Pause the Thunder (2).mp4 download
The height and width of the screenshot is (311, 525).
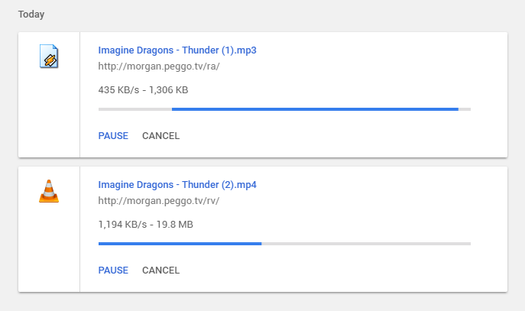113,271
